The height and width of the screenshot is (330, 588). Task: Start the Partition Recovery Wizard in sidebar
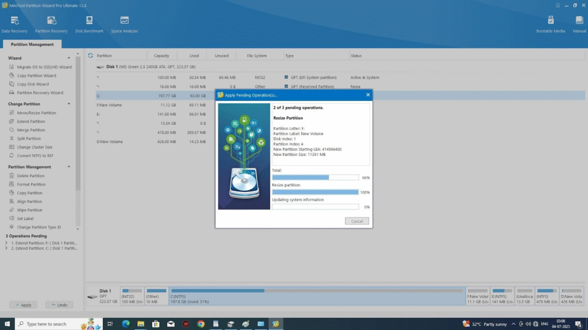36,93
